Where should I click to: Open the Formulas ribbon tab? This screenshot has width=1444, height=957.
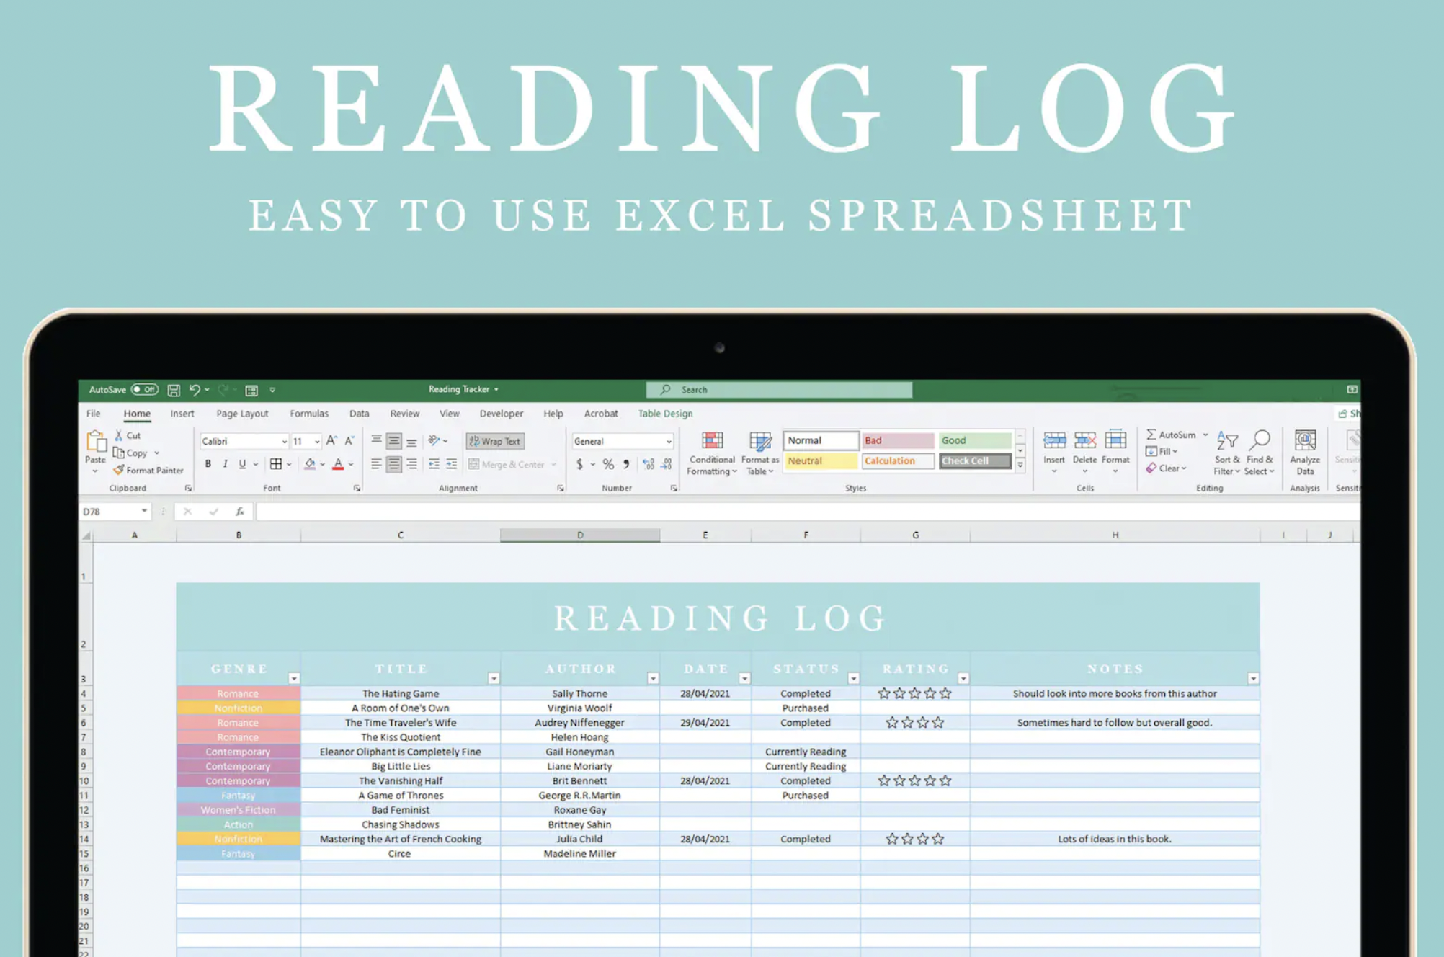click(308, 413)
